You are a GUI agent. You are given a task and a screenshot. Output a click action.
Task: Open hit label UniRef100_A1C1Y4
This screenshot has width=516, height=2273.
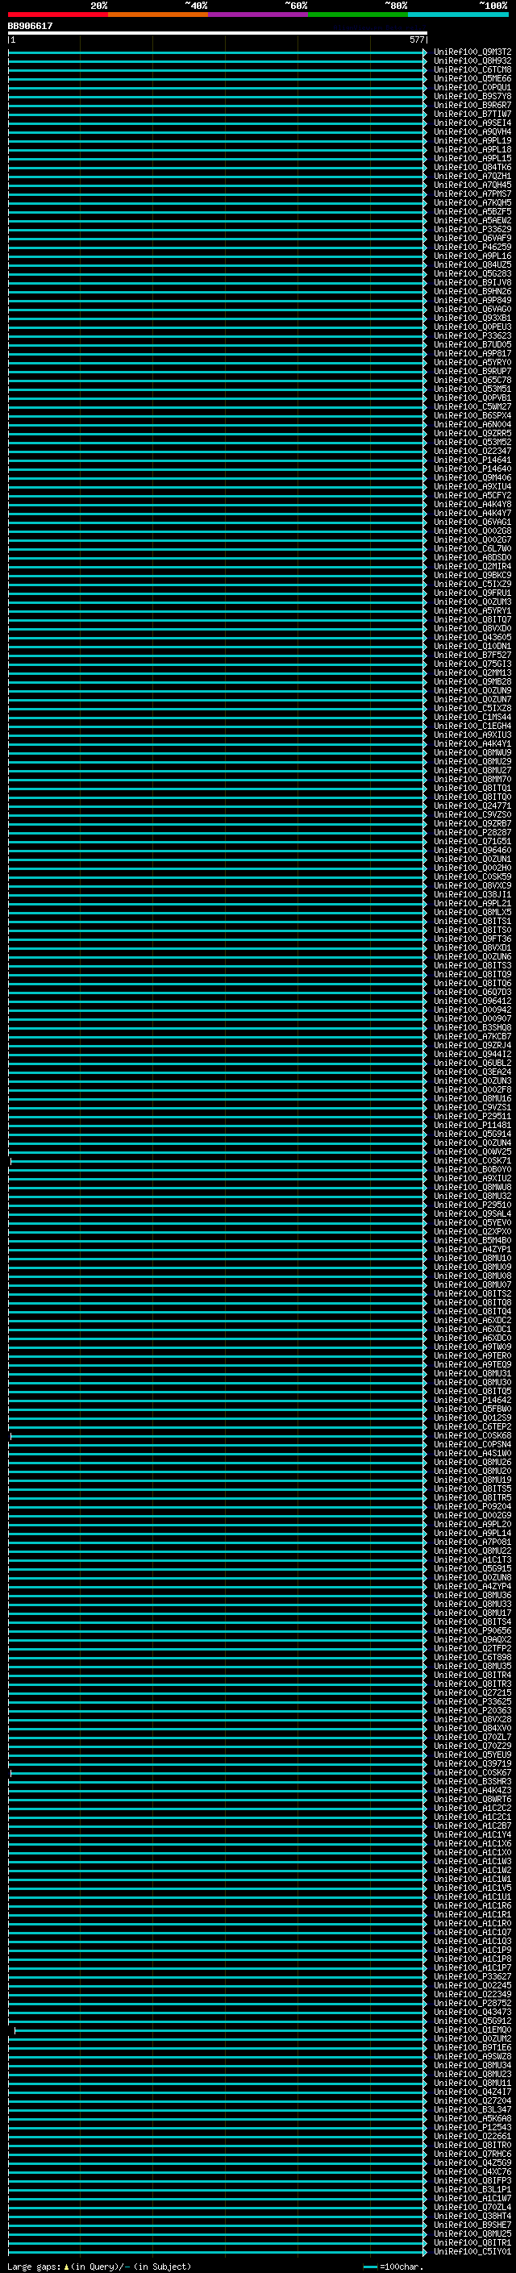[x=472, y=1834]
